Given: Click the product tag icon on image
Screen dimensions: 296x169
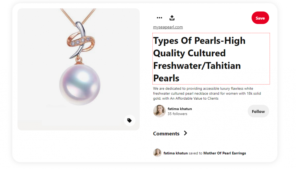Looking at the screenshot, I should tap(129, 120).
